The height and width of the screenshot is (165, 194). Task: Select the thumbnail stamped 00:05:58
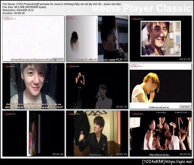tap(161, 133)
